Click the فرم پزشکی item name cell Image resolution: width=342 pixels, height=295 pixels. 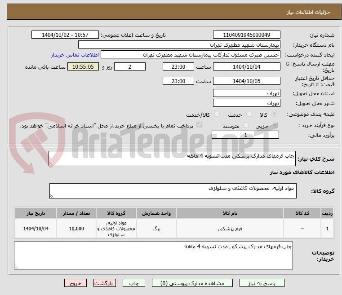point(230,229)
